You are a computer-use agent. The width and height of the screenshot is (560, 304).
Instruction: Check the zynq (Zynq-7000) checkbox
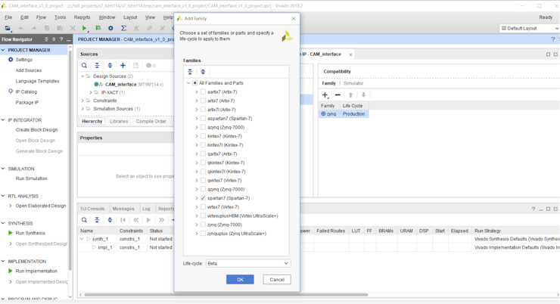click(x=204, y=225)
